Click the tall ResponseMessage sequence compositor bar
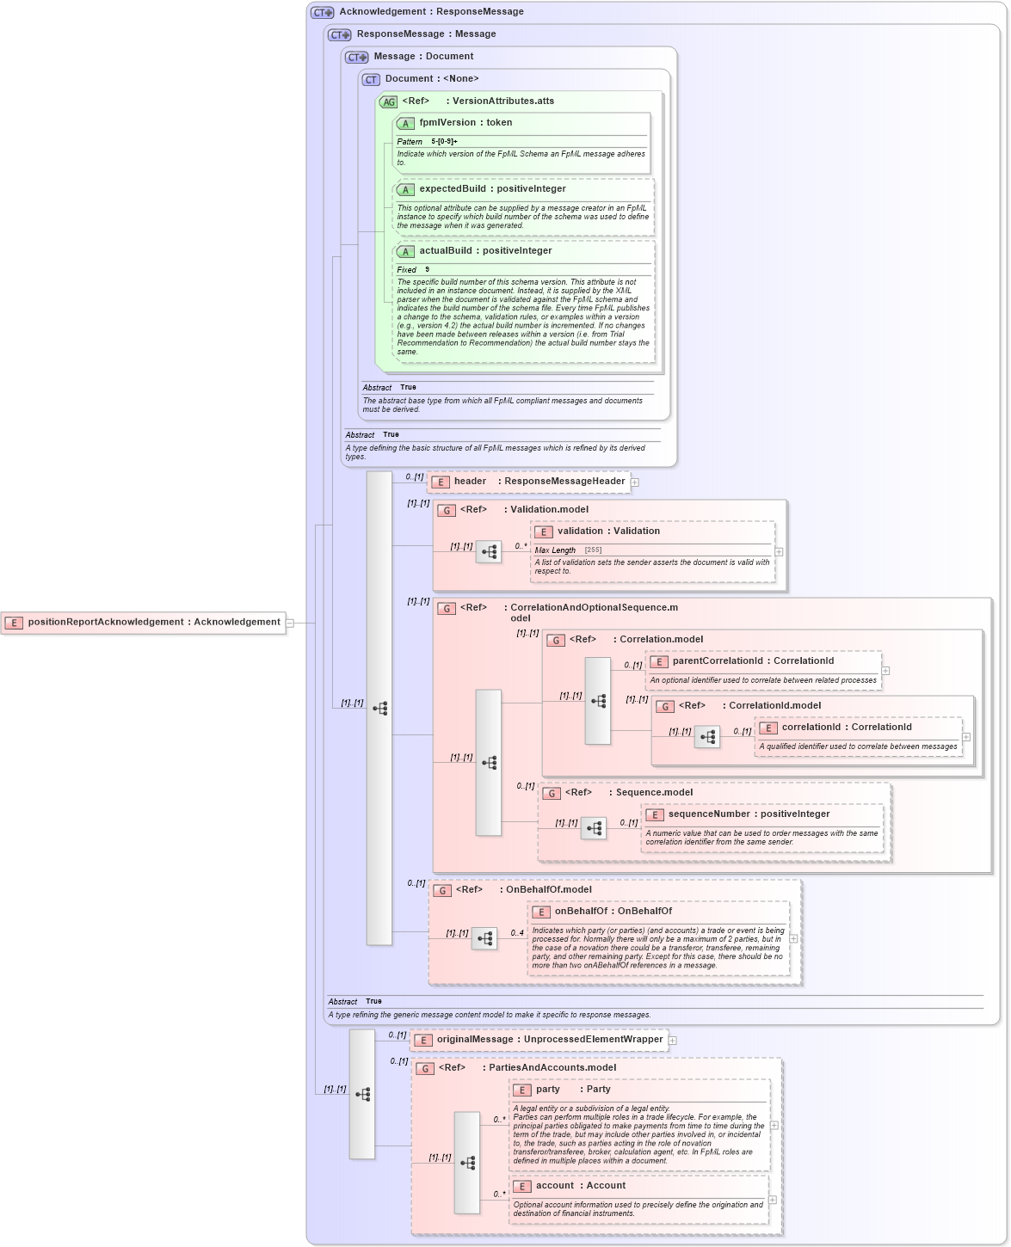The height and width of the screenshot is (1247, 1011). coord(379,708)
